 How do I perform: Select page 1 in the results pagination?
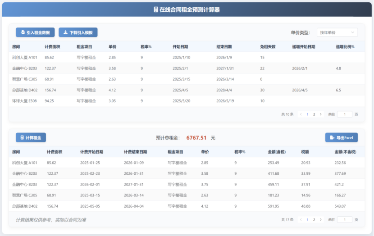tap(308, 220)
